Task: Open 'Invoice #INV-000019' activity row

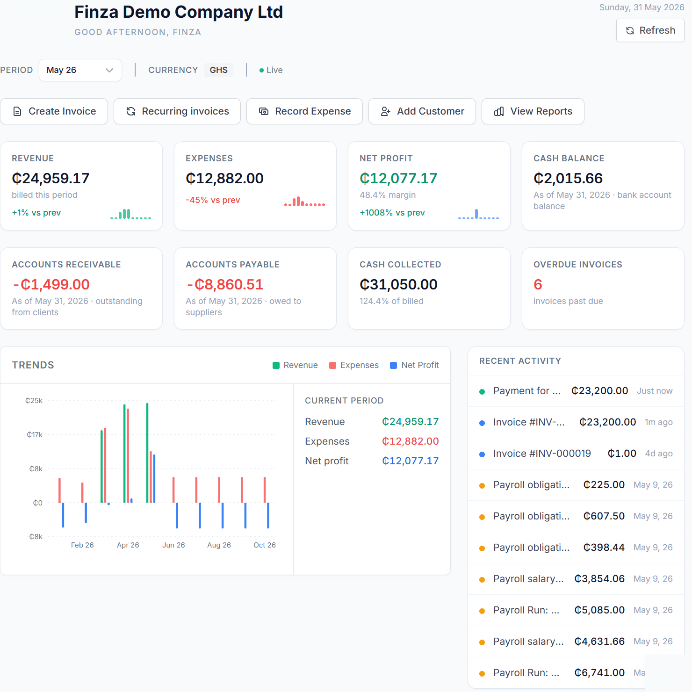Action: pyautogui.click(x=576, y=454)
